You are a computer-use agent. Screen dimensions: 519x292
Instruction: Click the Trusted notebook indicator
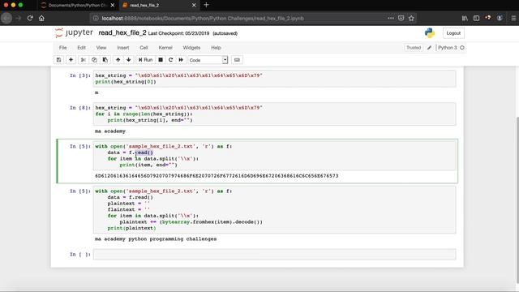click(x=414, y=48)
